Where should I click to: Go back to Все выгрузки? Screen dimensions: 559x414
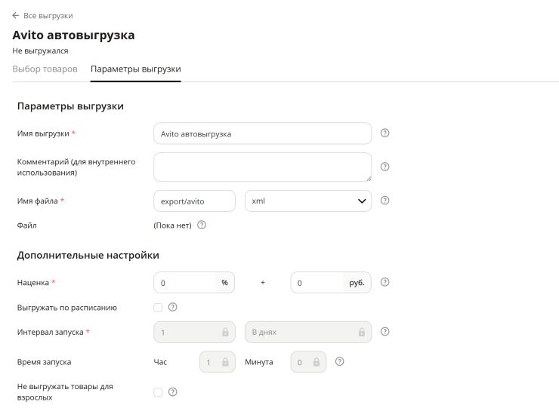48,16
